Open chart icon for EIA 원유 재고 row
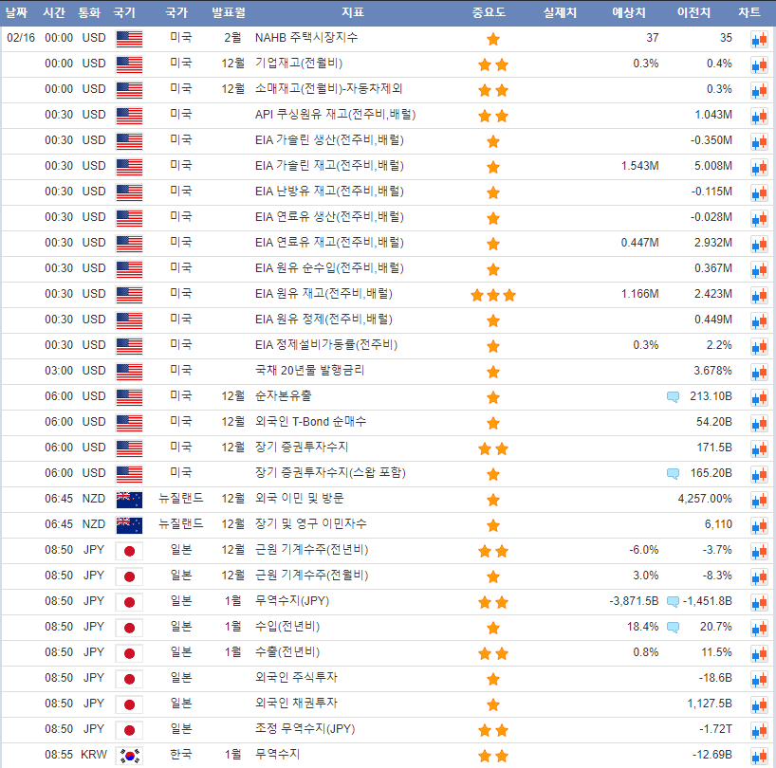 click(x=759, y=294)
